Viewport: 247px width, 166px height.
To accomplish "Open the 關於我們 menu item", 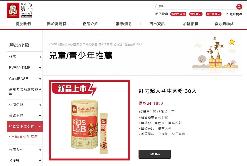I will coord(23,24).
